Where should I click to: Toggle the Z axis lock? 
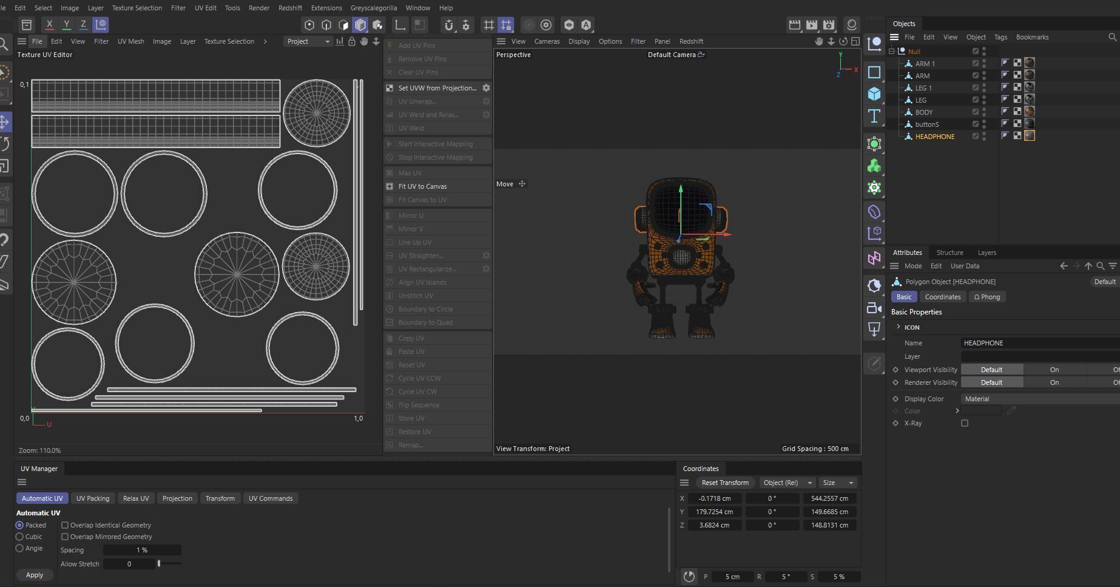(84, 25)
